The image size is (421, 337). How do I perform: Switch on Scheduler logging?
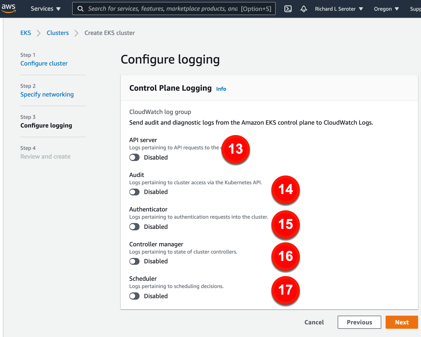click(134, 296)
